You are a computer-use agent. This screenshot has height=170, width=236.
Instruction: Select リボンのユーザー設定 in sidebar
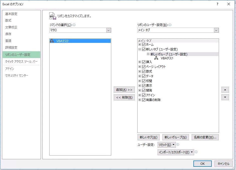21,55
